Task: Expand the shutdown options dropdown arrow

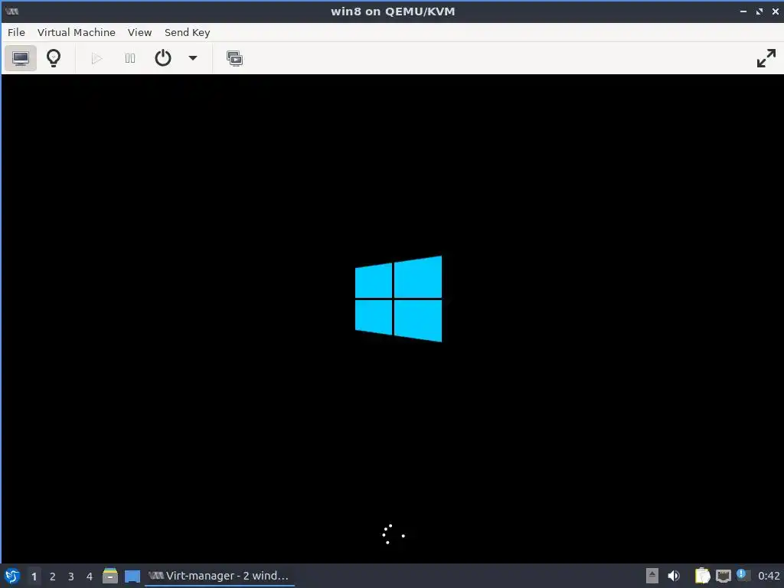Action: 192,58
